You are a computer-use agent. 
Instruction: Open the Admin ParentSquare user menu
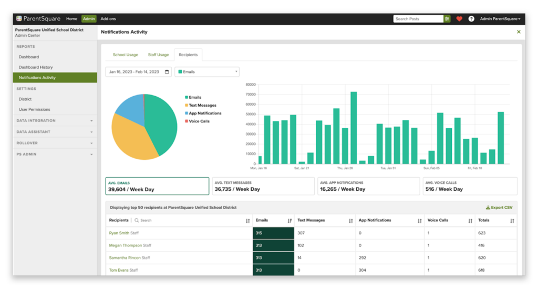pyautogui.click(x=500, y=19)
